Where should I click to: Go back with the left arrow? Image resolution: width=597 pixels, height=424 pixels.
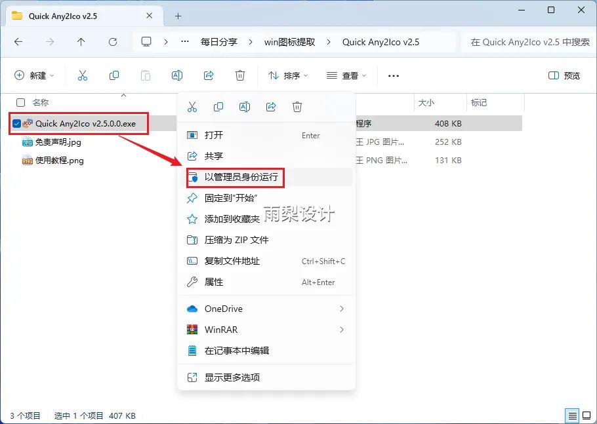point(18,42)
